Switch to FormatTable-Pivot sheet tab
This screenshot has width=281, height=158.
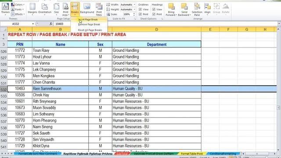tap(192, 154)
